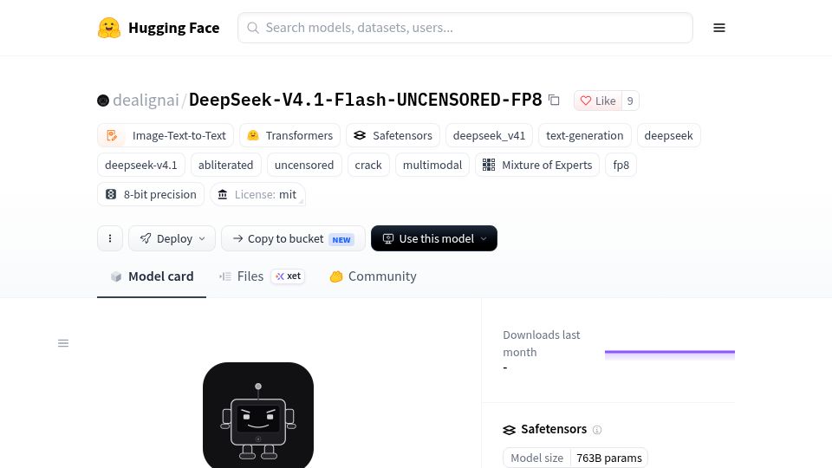Select the deepseek-v4.1 tag
832x468 pixels.
pyautogui.click(x=141, y=165)
